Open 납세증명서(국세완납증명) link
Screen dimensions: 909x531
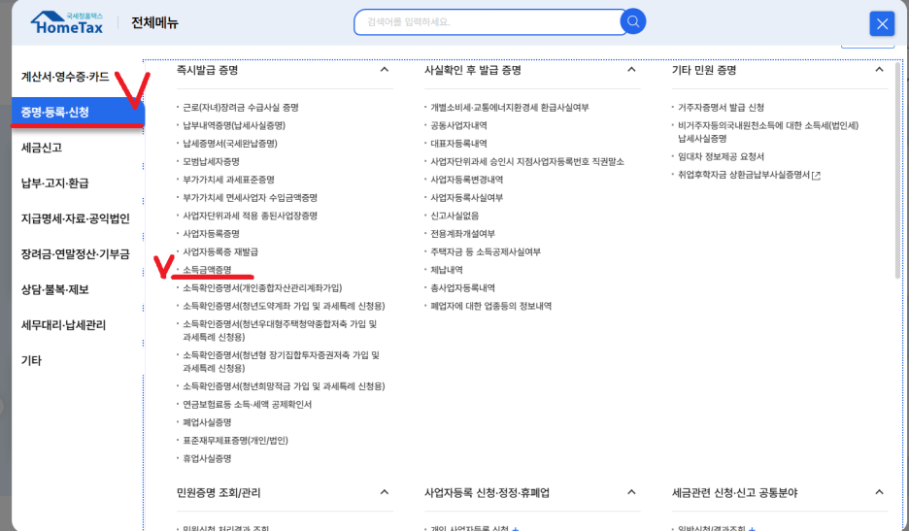[x=229, y=143]
